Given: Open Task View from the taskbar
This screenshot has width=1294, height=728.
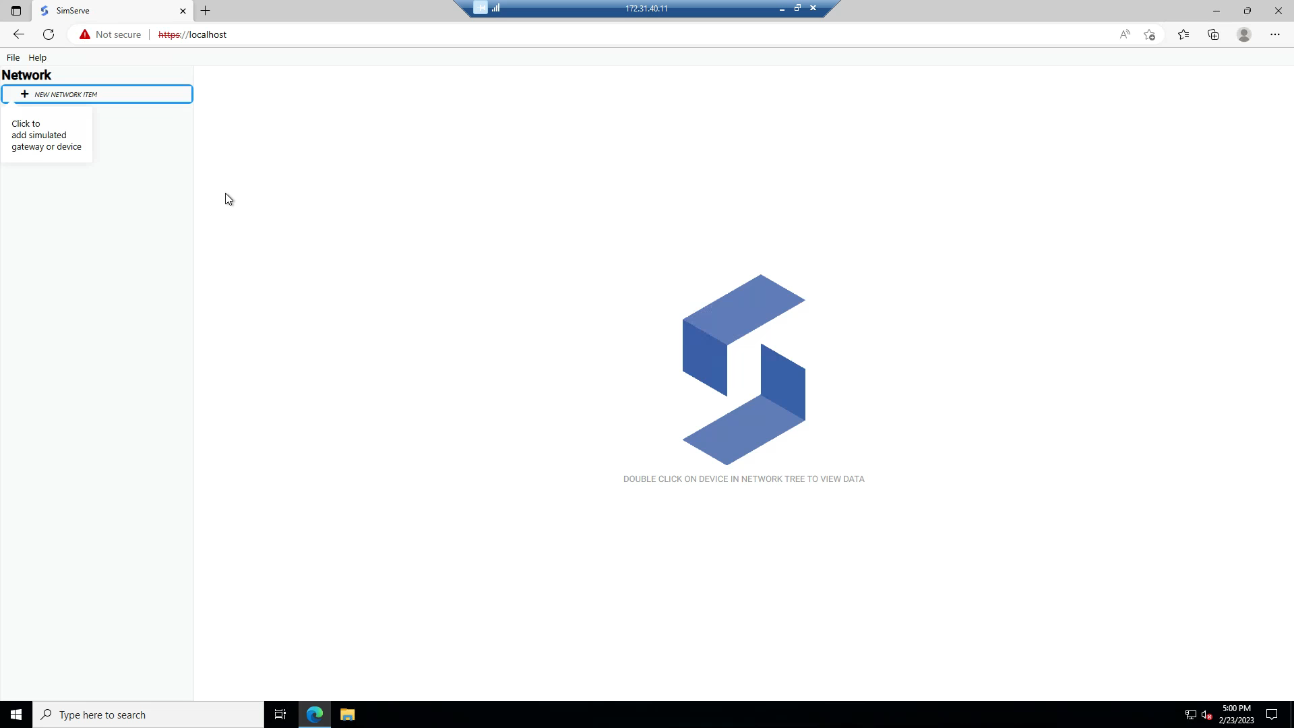Looking at the screenshot, I should [280, 714].
